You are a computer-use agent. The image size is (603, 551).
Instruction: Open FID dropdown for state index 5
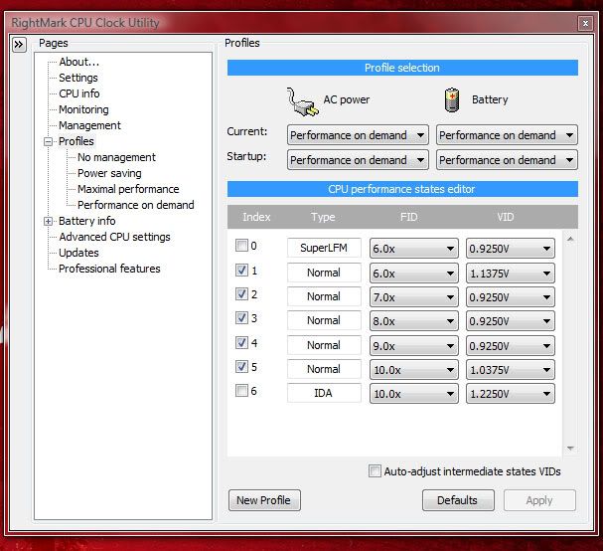tap(414, 370)
